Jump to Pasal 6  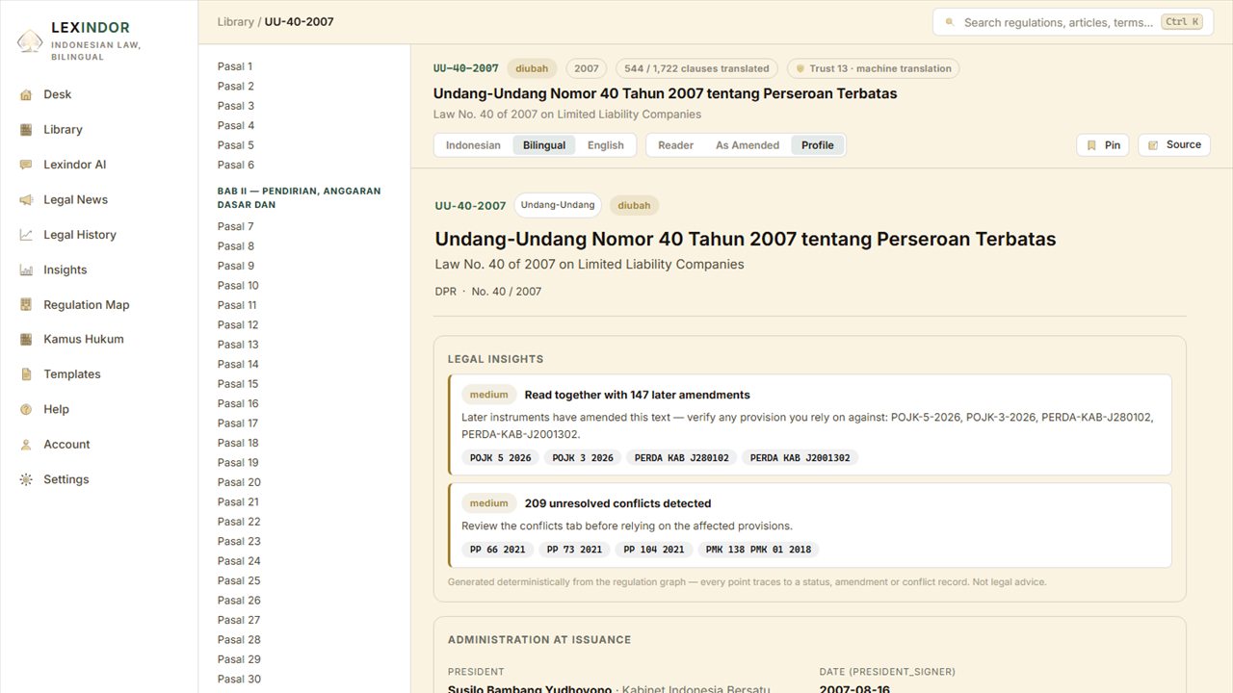click(x=236, y=165)
